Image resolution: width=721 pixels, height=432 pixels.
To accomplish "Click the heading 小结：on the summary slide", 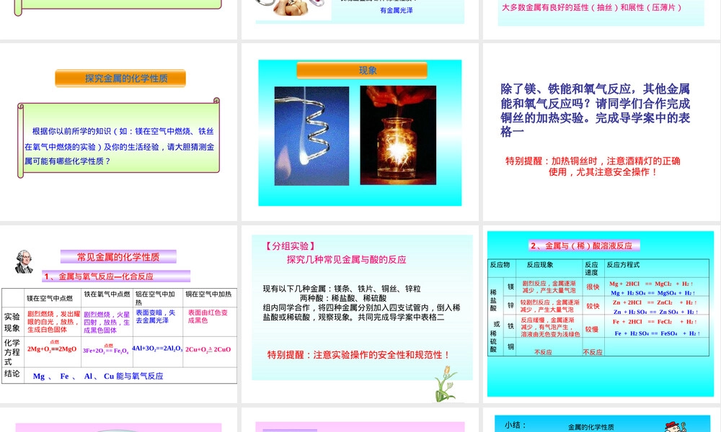I will (515, 425).
